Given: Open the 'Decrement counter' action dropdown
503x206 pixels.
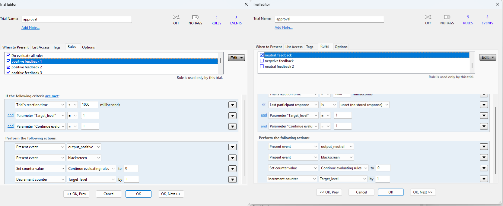Looking at the screenshot, I should point(40,179).
